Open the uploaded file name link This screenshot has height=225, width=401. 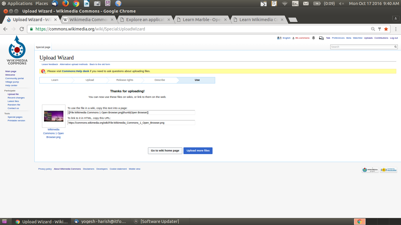pyautogui.click(x=53, y=133)
